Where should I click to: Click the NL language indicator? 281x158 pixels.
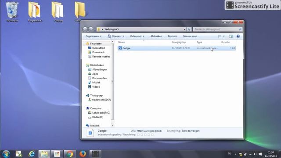click(x=230, y=154)
